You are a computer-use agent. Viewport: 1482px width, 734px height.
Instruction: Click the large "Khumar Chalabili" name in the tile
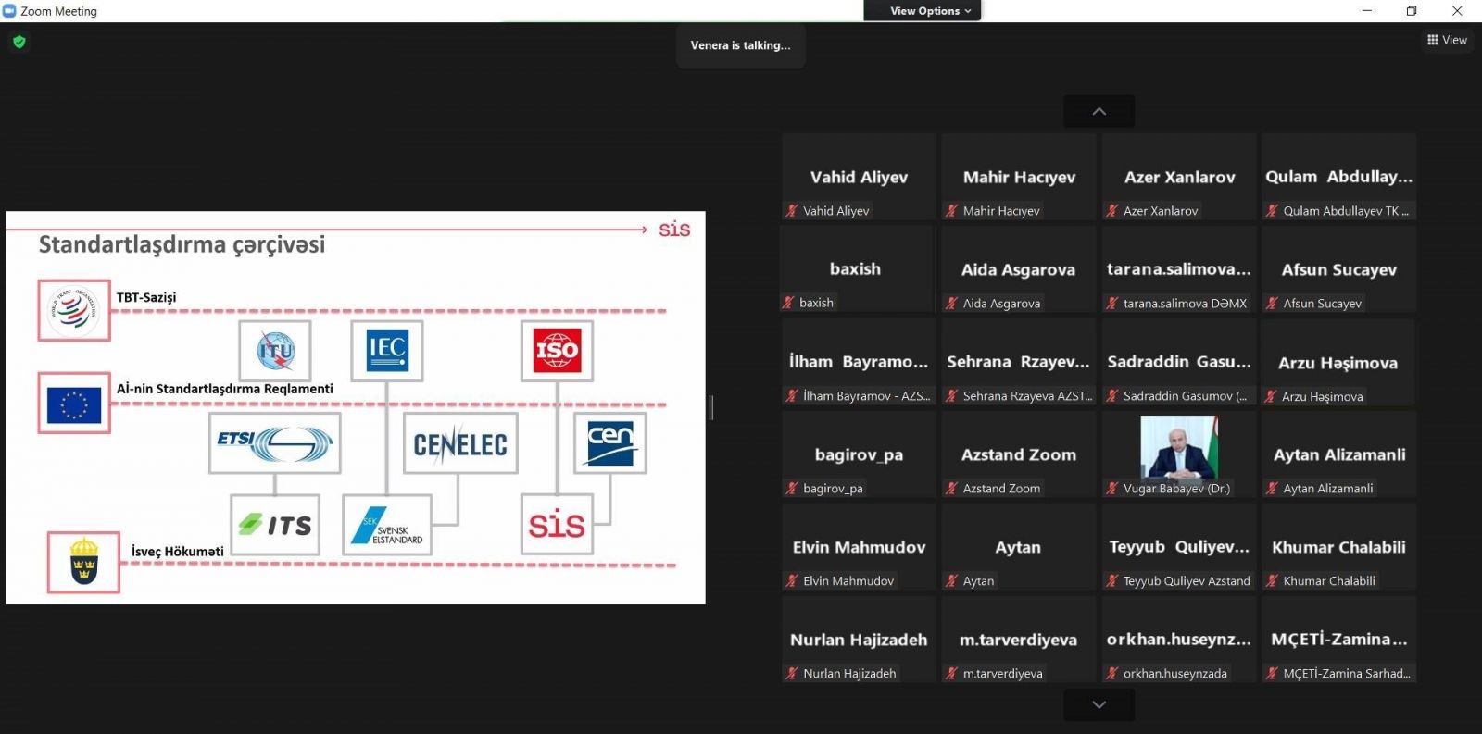1338,547
